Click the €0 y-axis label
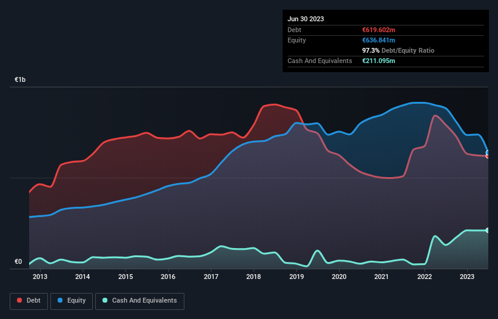This screenshot has height=319, width=498. pos(18,261)
